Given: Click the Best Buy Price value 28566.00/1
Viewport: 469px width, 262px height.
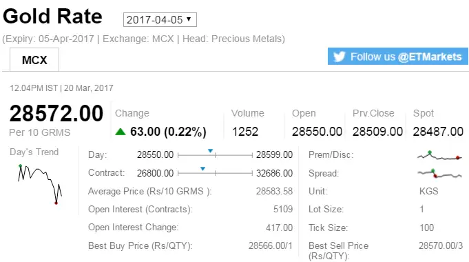Looking at the screenshot, I should pyautogui.click(x=271, y=246).
